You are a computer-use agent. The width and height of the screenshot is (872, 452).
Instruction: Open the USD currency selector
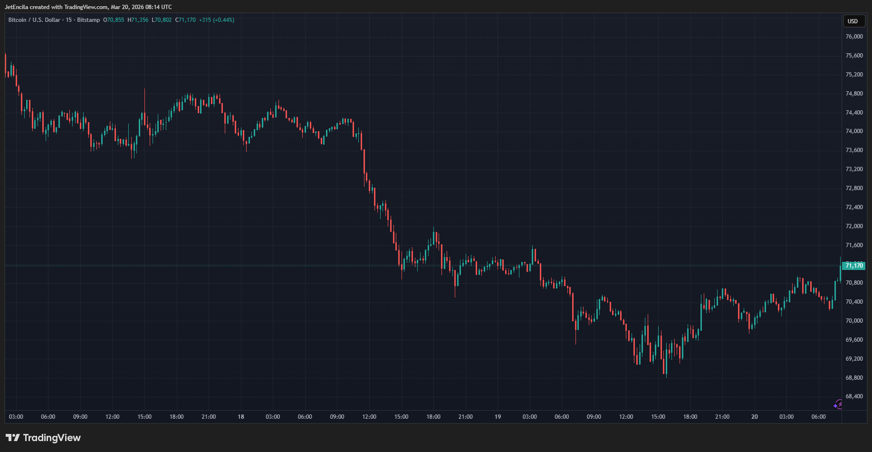(853, 21)
